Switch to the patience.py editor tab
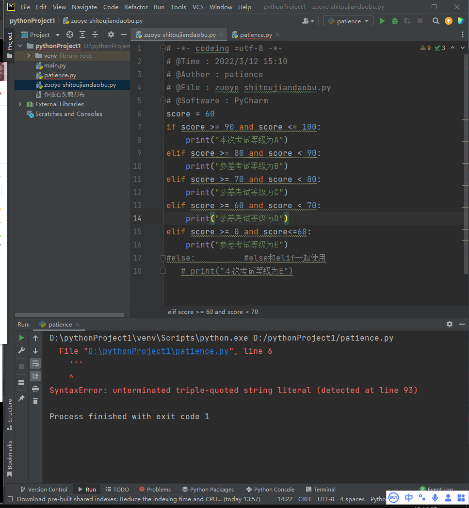The image size is (469, 508). coord(256,35)
